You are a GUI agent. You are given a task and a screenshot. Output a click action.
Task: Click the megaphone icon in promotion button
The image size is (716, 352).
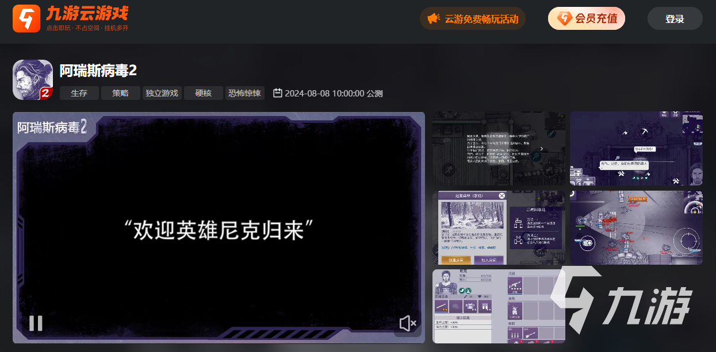click(434, 18)
